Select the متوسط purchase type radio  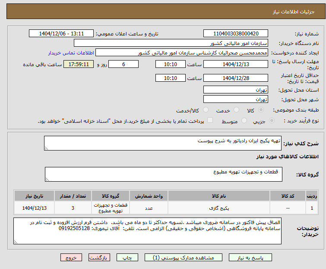coord(244,121)
